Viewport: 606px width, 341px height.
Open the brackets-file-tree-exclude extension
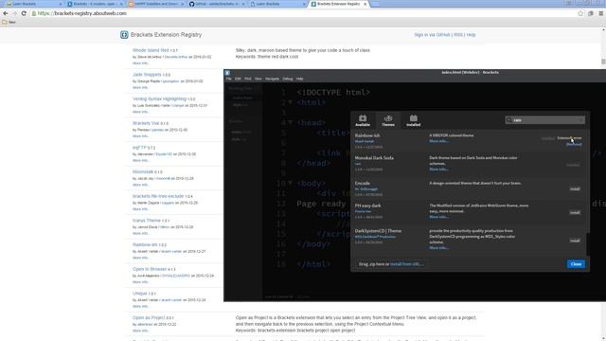click(x=158, y=196)
